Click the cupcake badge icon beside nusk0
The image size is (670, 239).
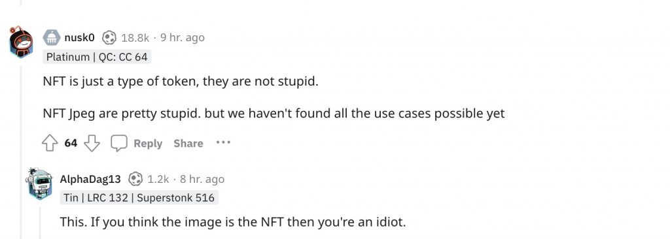tap(51, 38)
